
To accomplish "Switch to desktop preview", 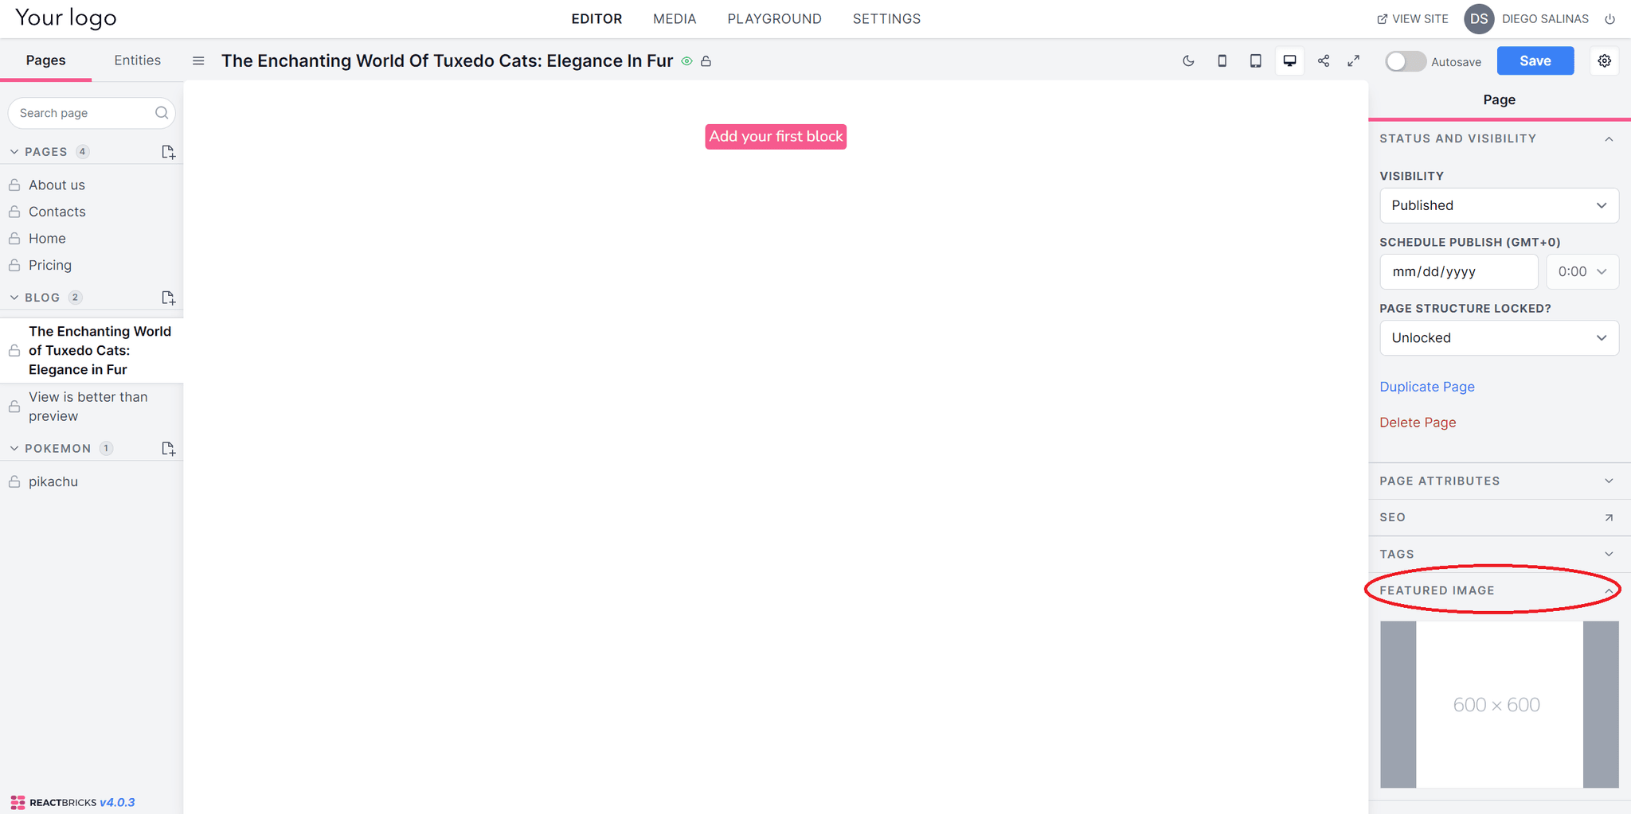I will (1289, 61).
